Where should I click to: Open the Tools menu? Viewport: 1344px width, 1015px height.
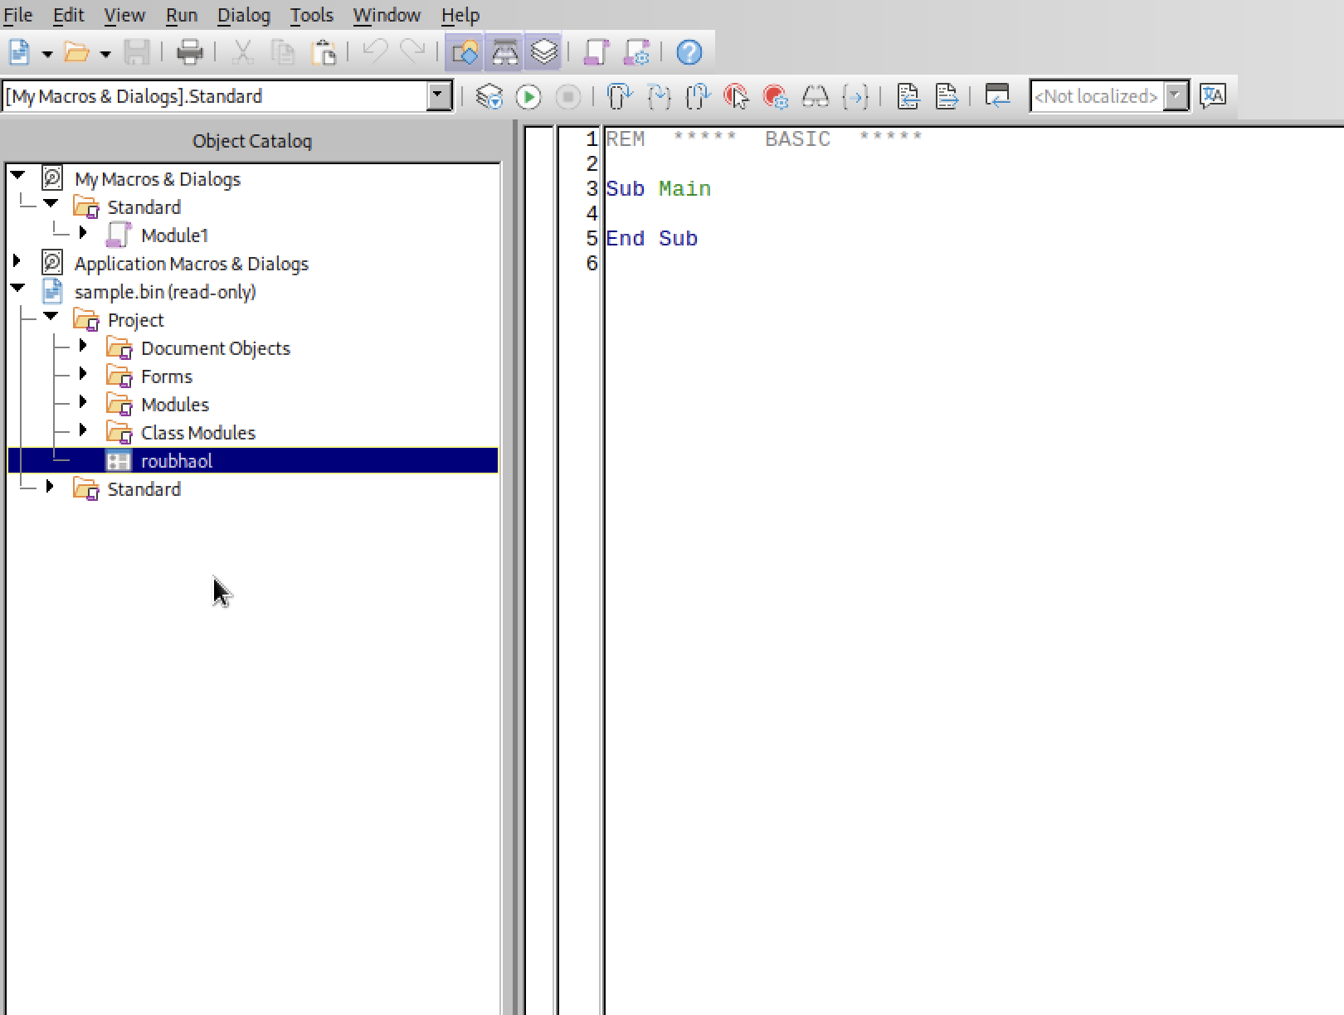(x=312, y=15)
